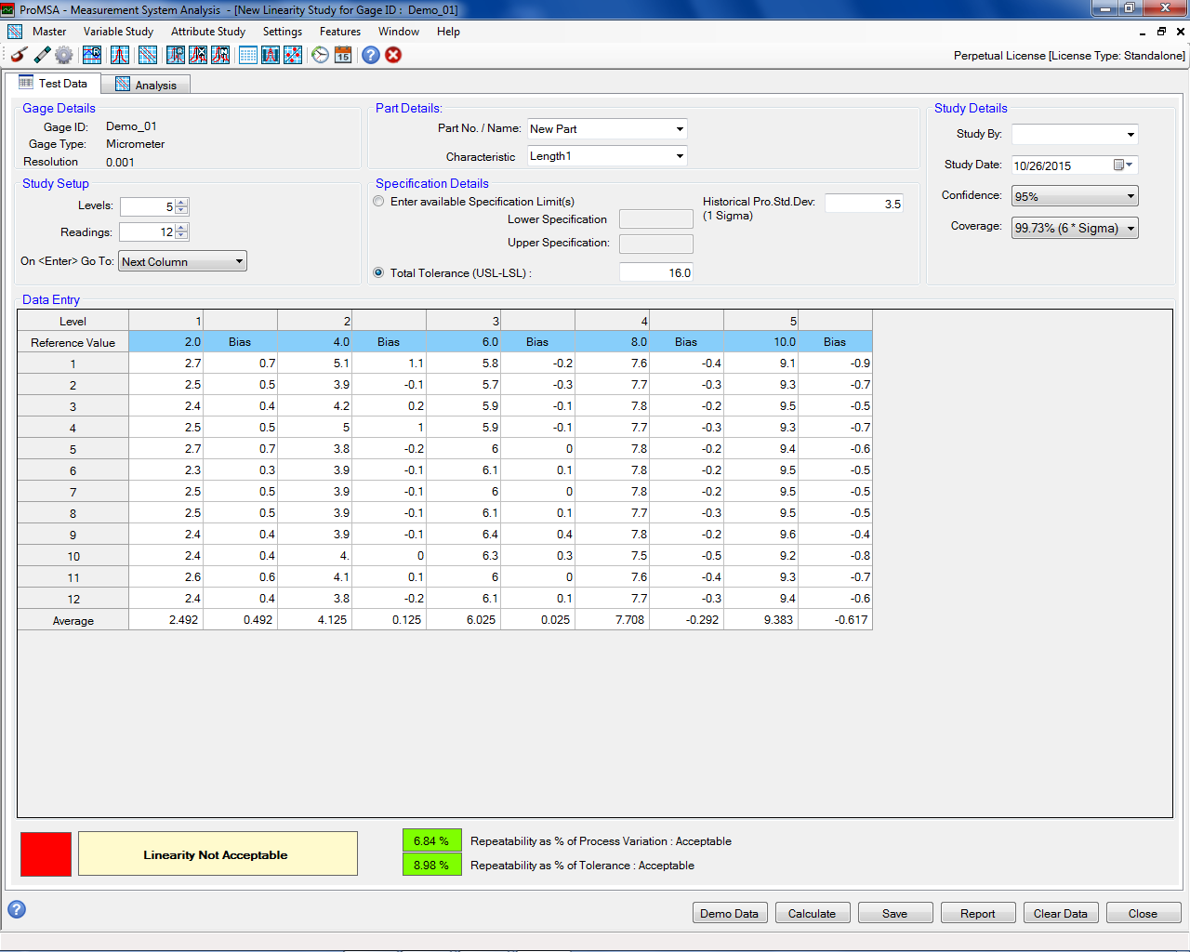Click the Reference Value cell 2.0
The width and height of the screenshot is (1190, 952).
point(166,342)
